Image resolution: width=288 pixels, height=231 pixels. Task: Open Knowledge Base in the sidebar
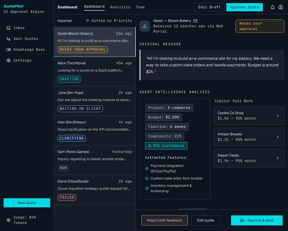click(x=26, y=50)
